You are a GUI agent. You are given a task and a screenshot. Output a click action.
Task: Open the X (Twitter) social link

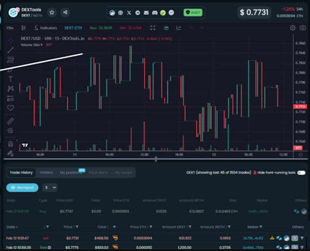129,13
